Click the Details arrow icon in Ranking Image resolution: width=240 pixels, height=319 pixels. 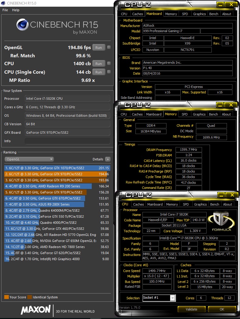point(108,159)
